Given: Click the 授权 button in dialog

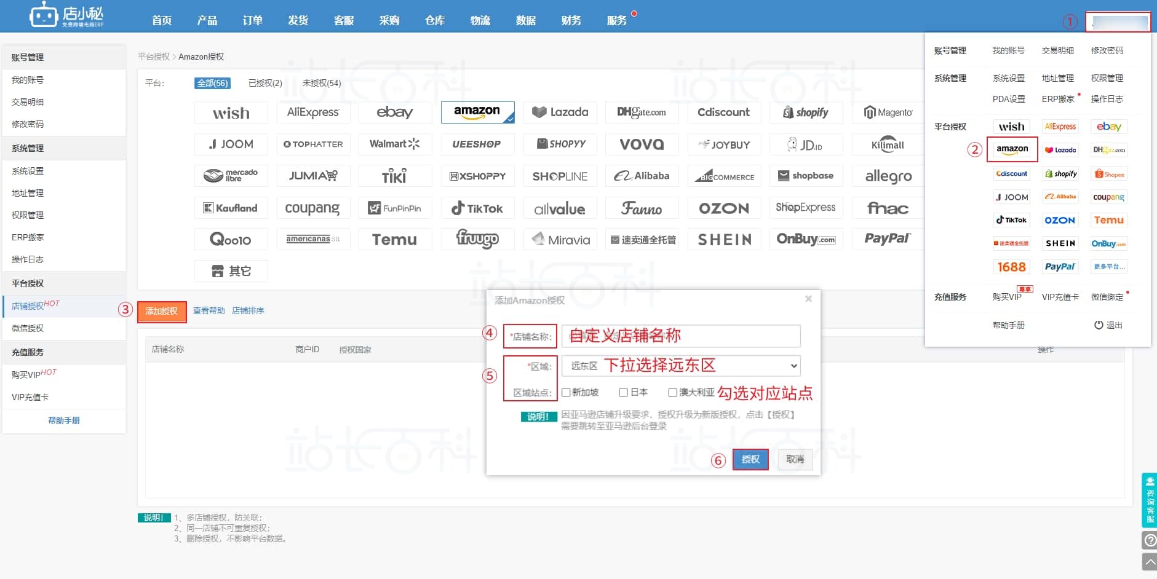Looking at the screenshot, I should coord(750,459).
